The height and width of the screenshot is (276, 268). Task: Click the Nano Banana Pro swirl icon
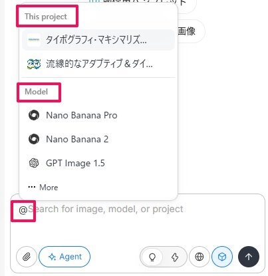(x=34, y=115)
